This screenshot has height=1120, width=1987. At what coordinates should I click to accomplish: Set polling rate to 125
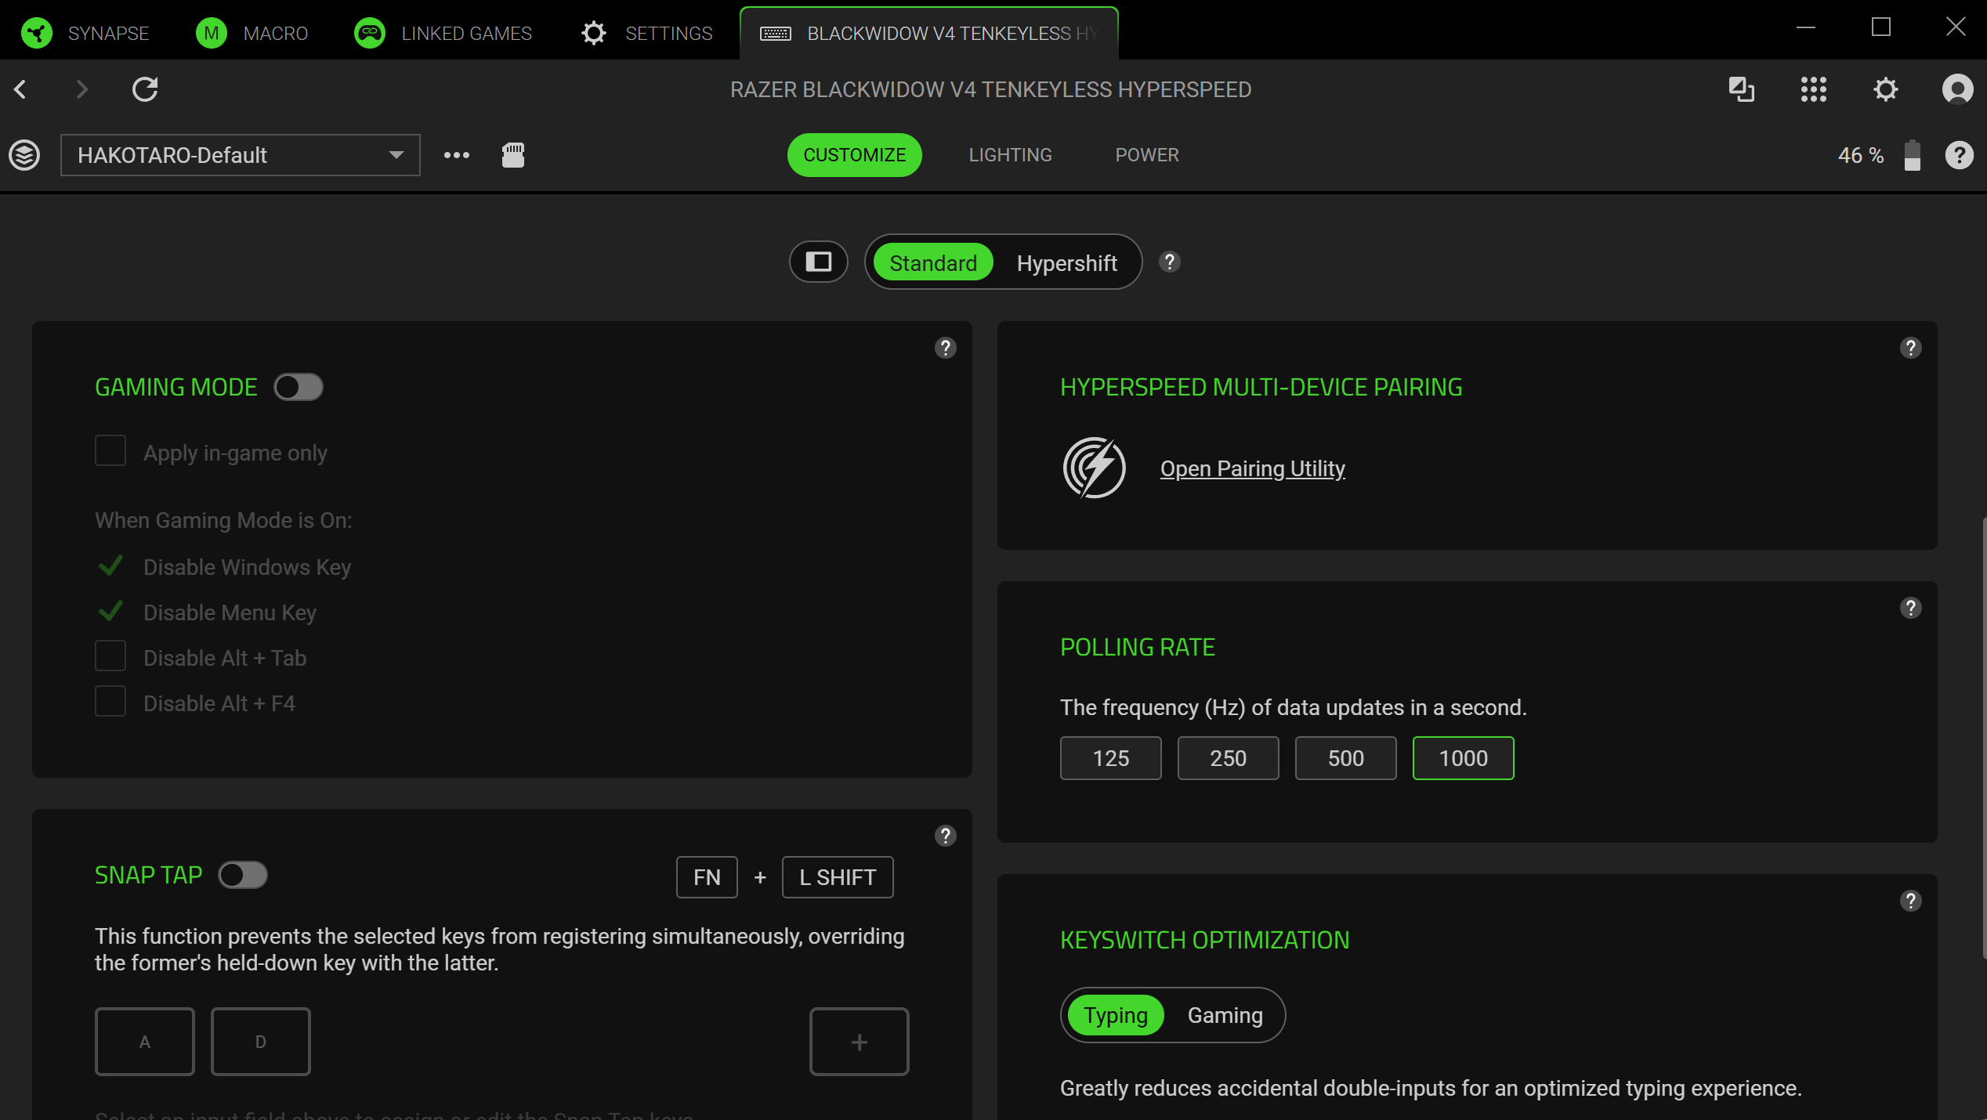click(1111, 758)
